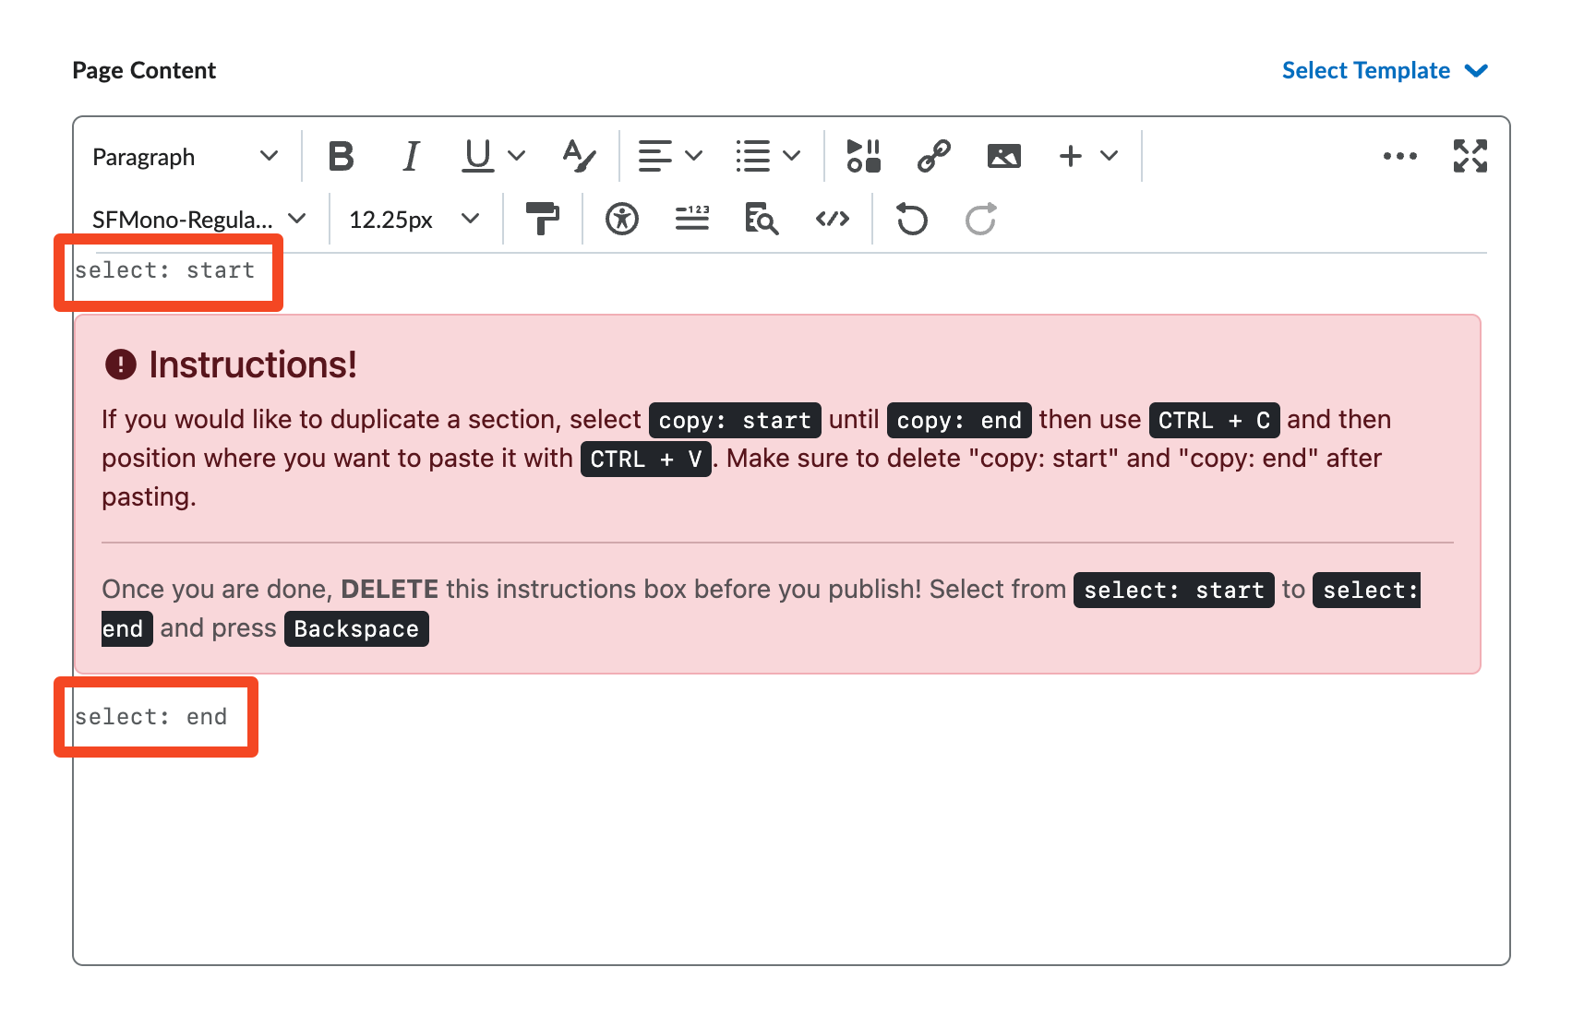Open find and replace

(762, 220)
